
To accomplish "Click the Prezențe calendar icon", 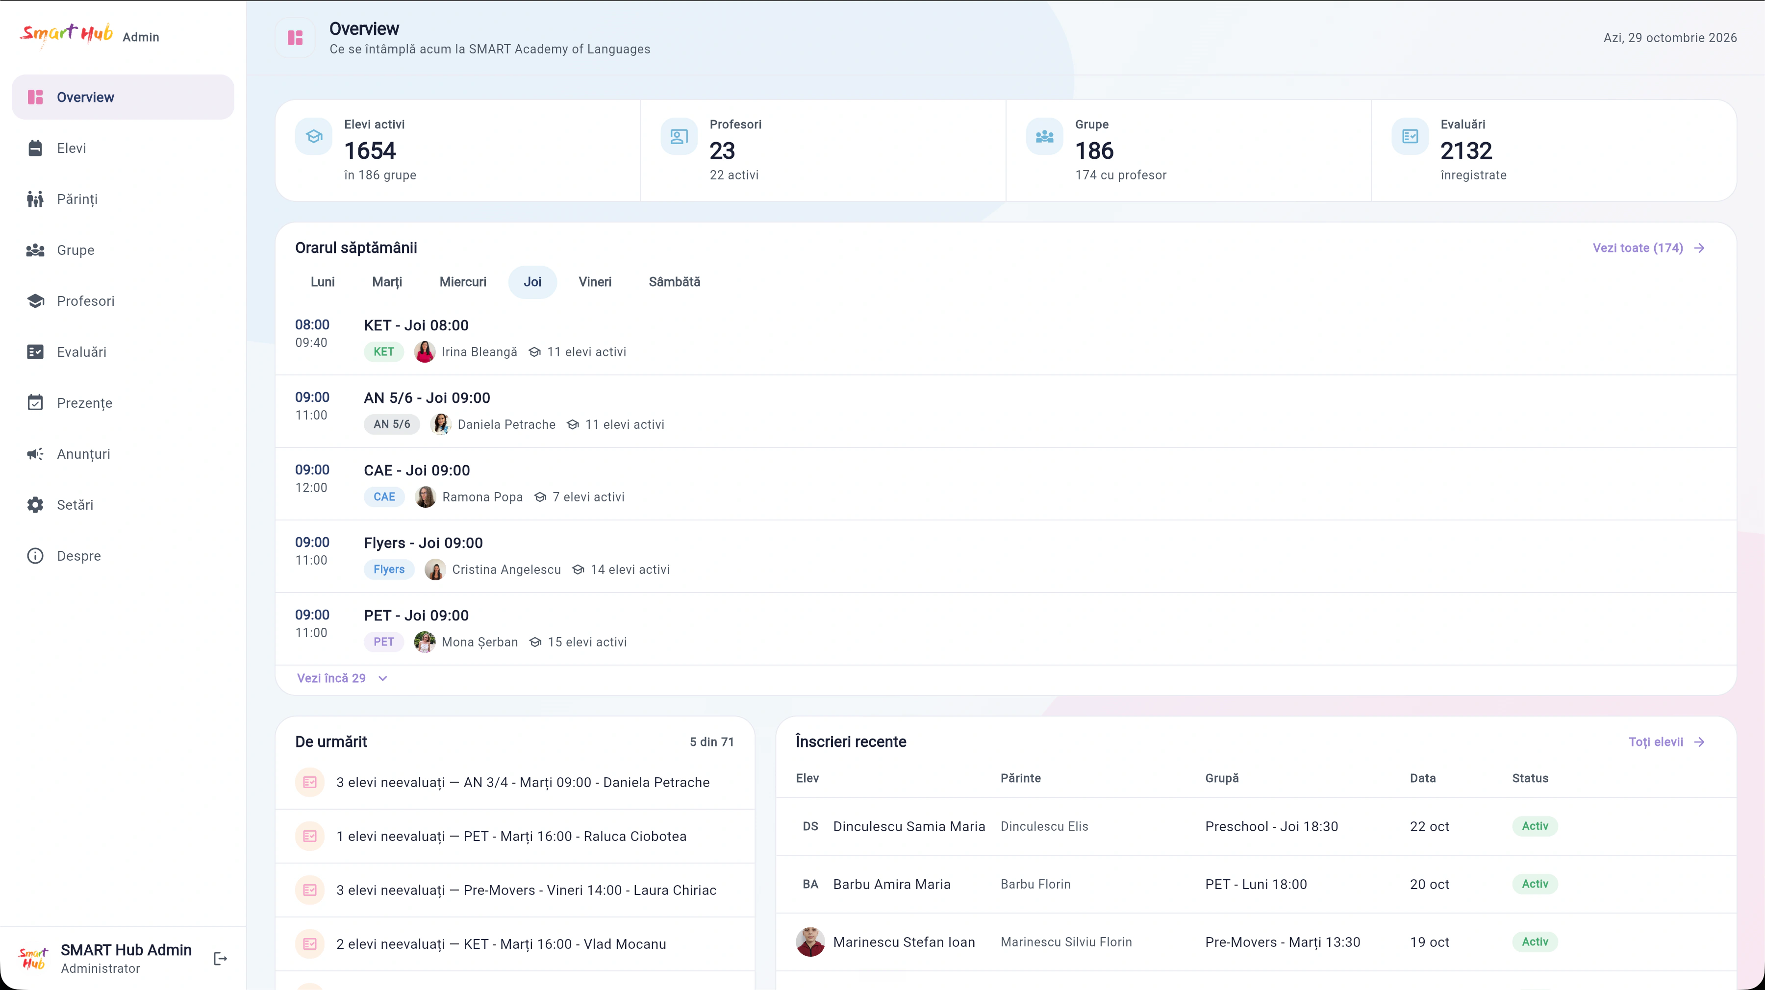I will coord(36,403).
